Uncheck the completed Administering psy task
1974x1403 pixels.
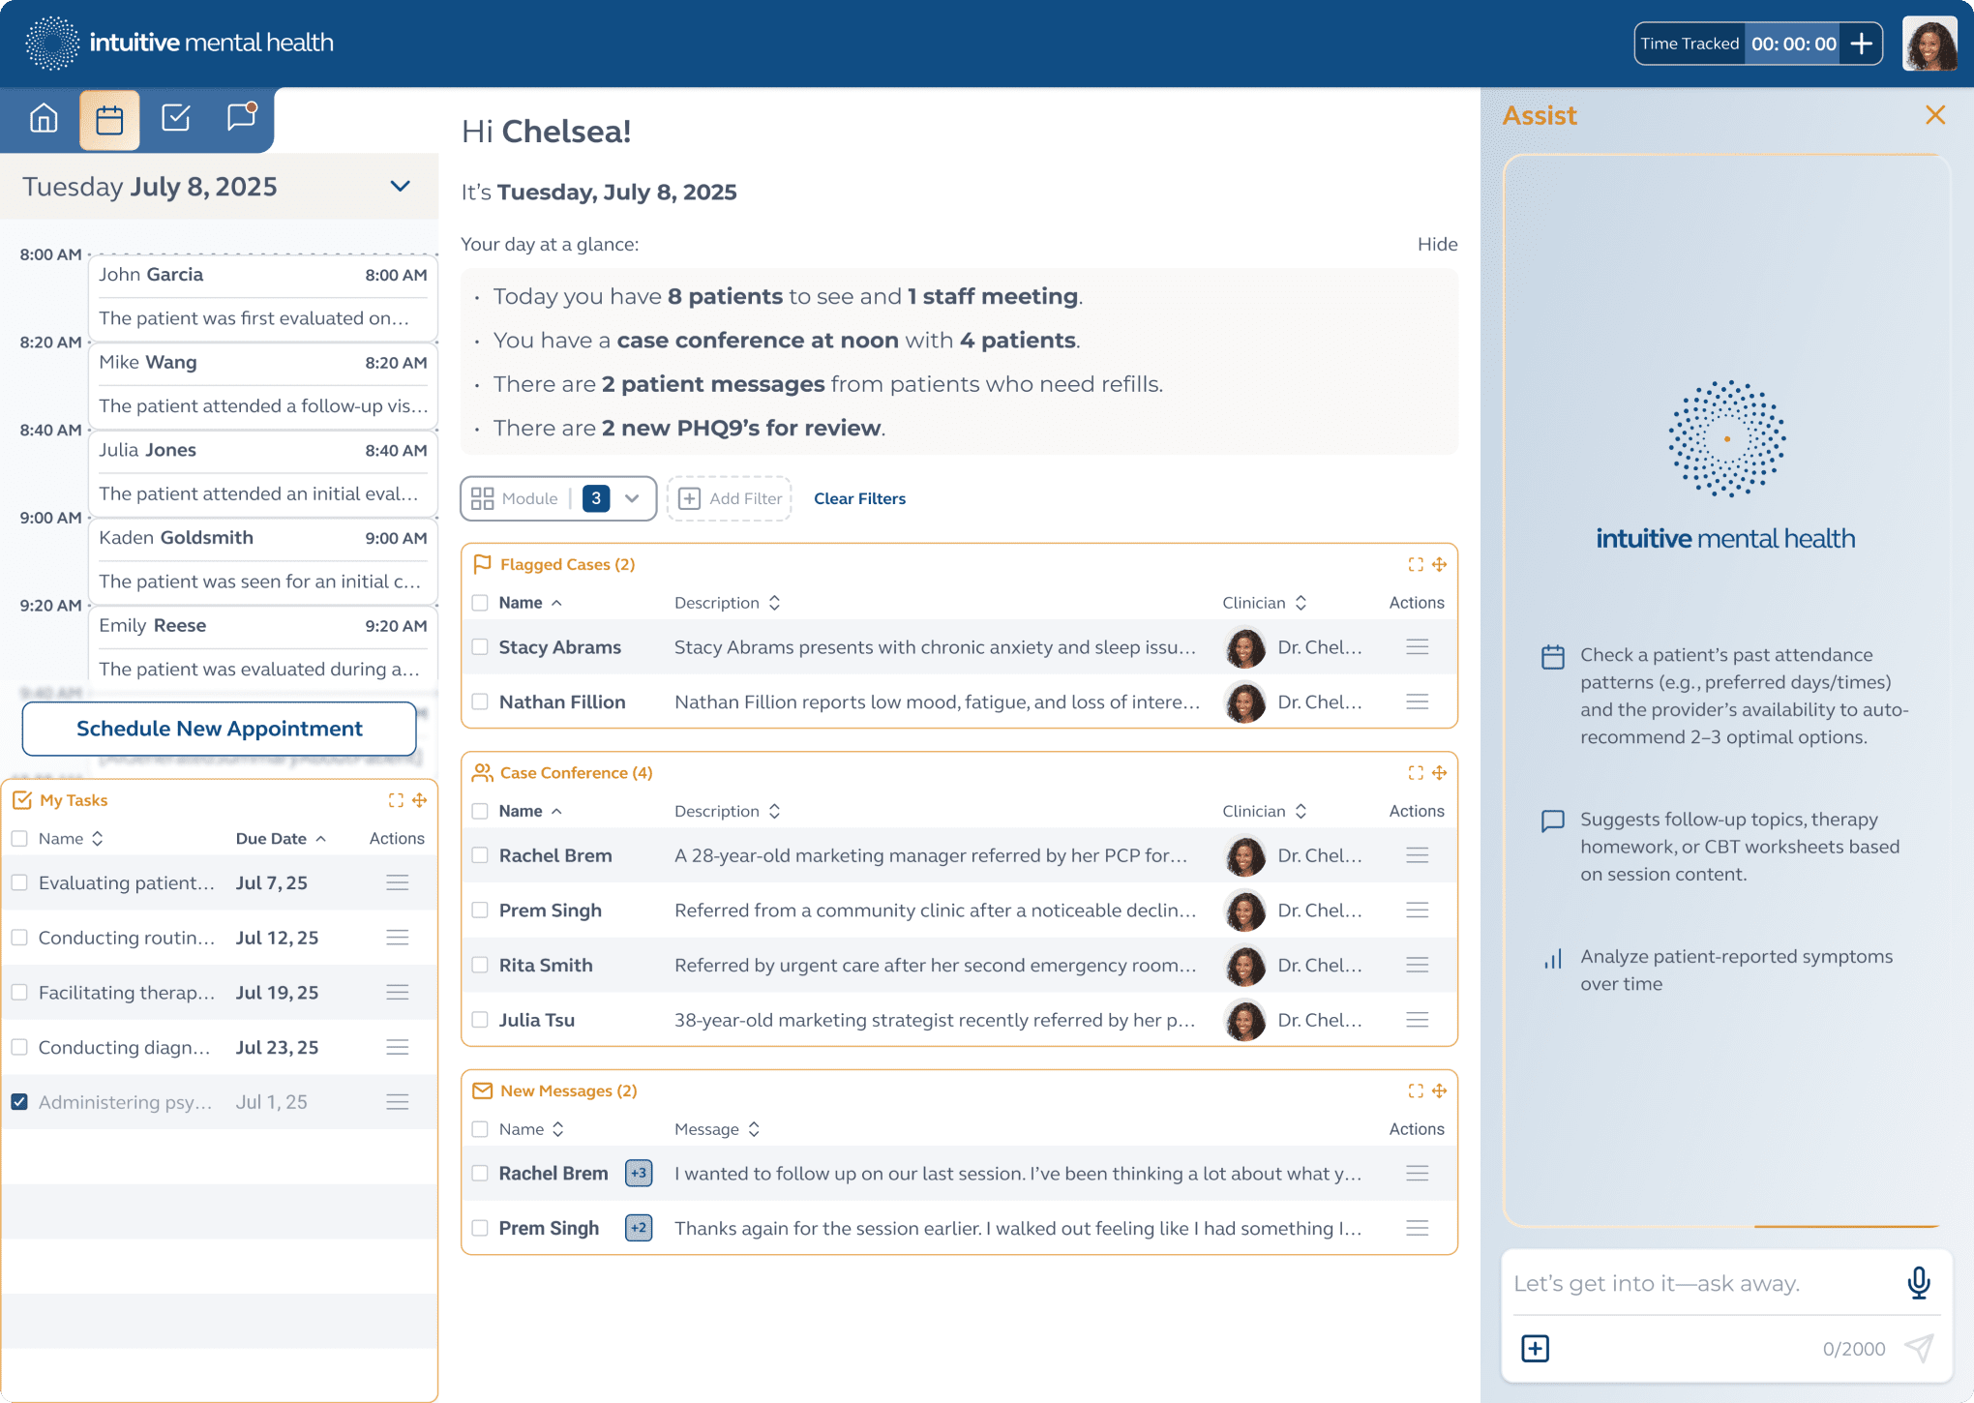[x=19, y=1101]
